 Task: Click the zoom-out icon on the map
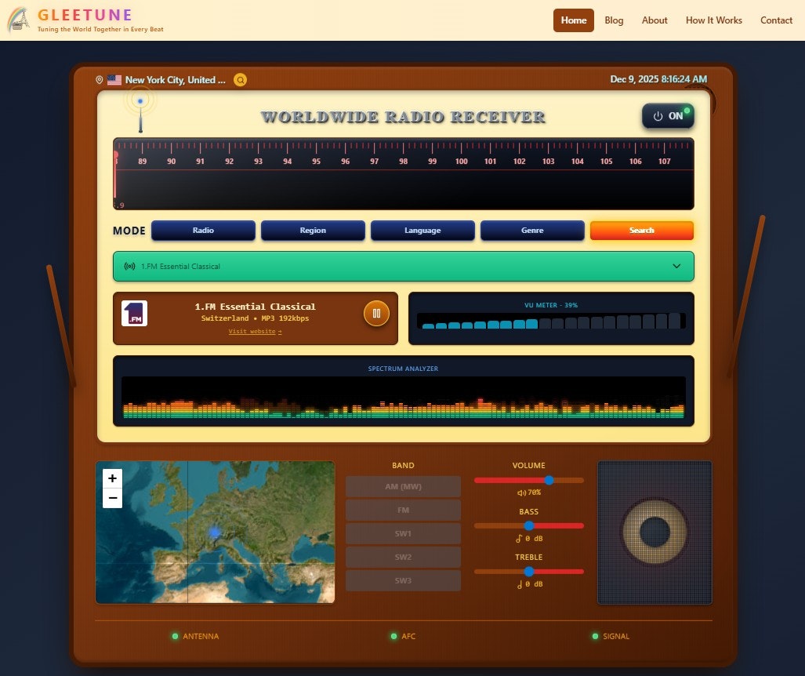[112, 497]
